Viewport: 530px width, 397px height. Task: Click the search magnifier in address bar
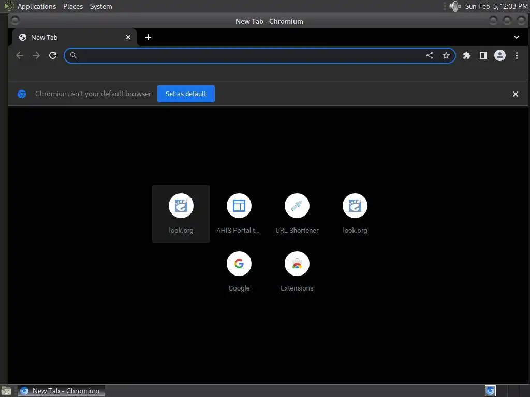(x=73, y=55)
